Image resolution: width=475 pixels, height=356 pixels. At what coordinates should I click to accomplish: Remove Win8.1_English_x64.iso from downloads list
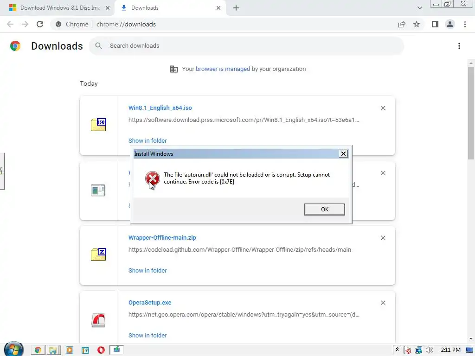(383, 108)
